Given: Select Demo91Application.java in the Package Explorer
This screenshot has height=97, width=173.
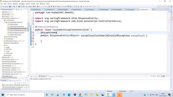Looking at the screenshot, I should coord(17,33).
